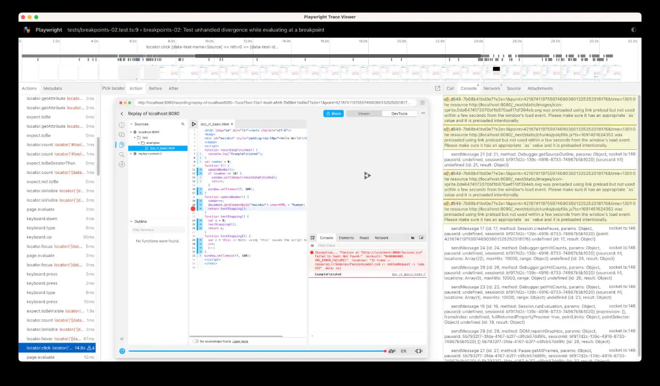Open the comments icon in the replay sidebar
660x386 pixels.
(x=122, y=135)
